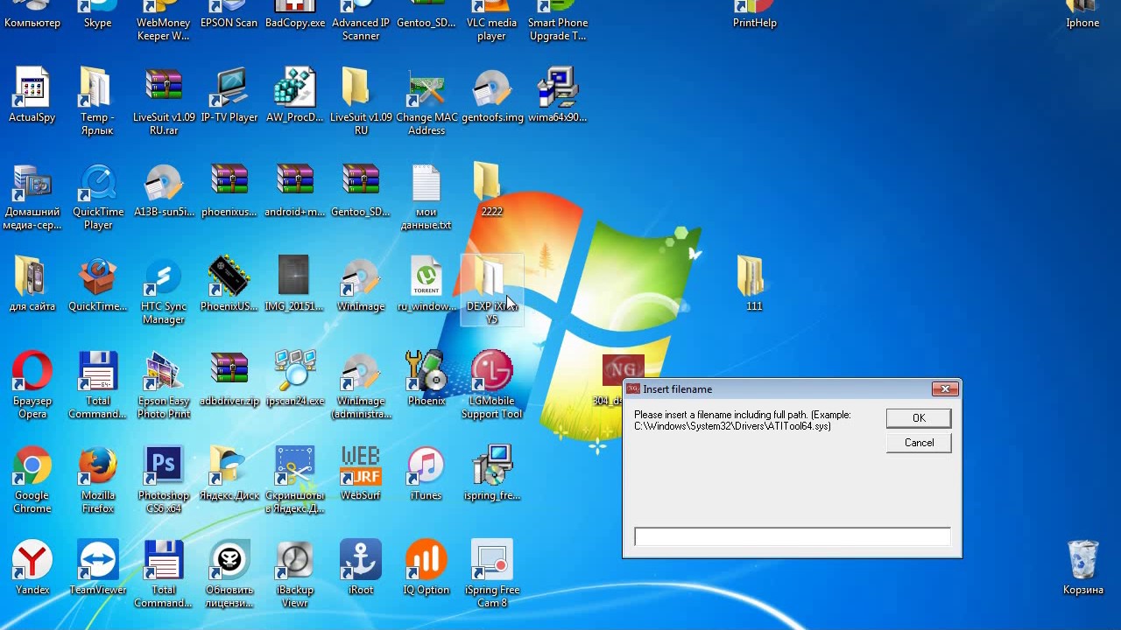Image resolution: width=1121 pixels, height=630 pixels.
Task: Select the LiveSuit v1.09 RU folder
Action: (x=361, y=101)
